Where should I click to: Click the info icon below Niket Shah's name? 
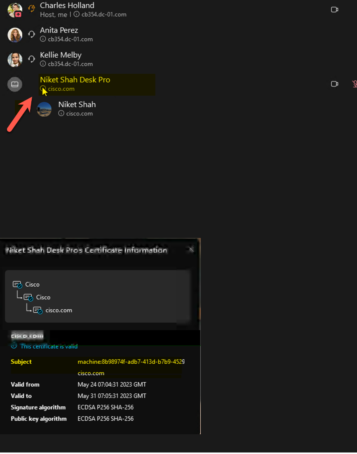coord(61,113)
